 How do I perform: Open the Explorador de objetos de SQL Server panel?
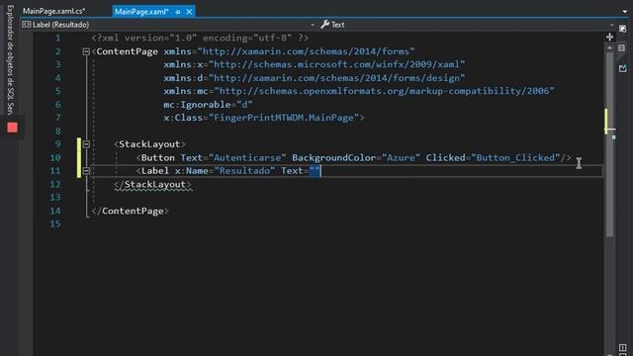click(x=11, y=59)
